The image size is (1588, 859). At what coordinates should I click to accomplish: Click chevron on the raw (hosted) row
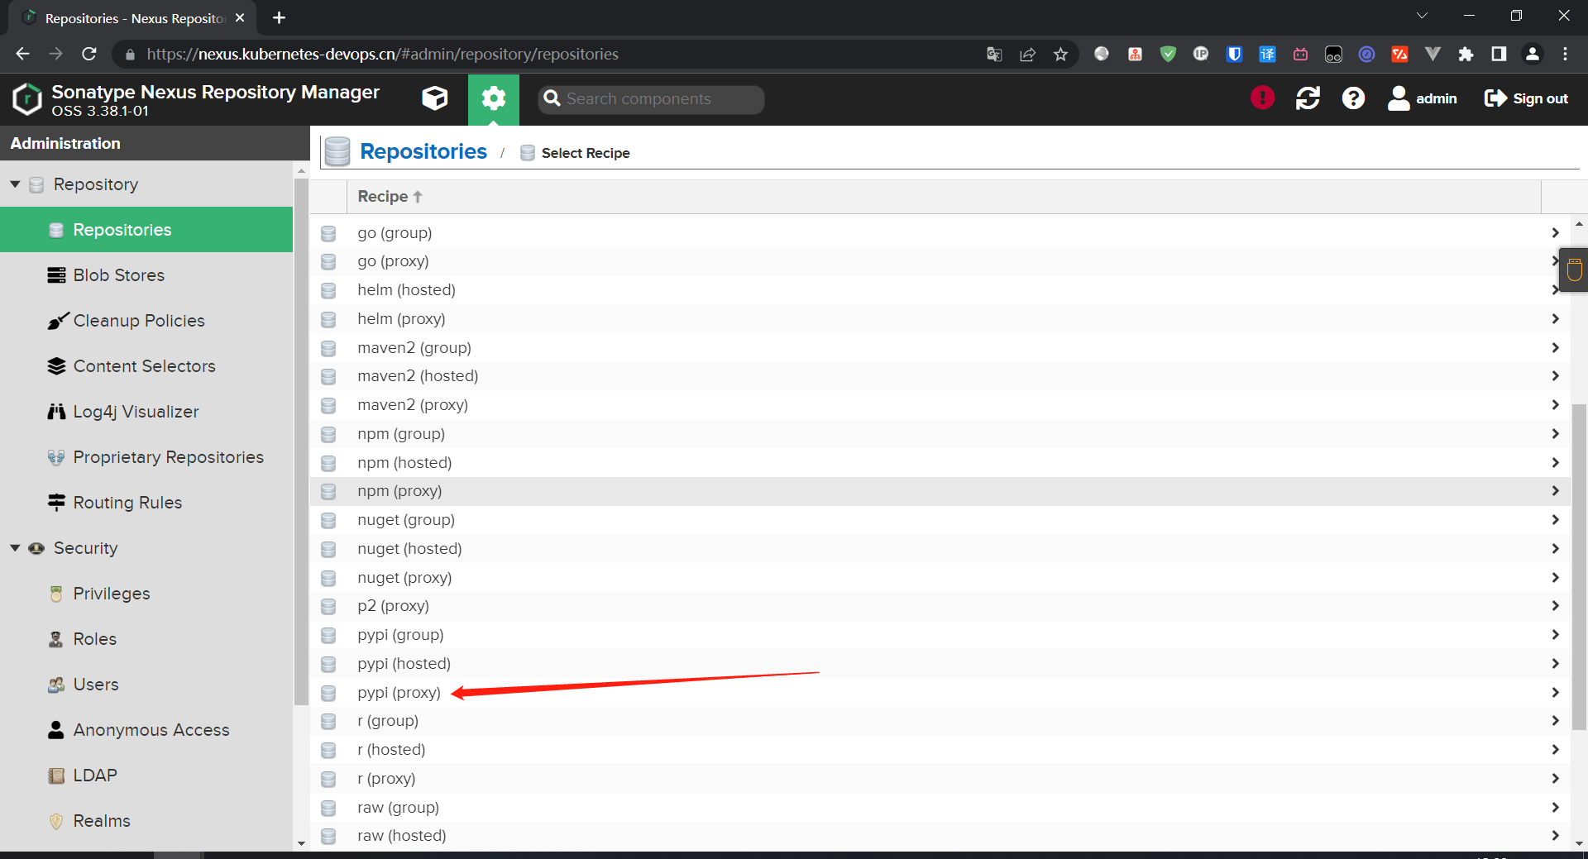[1555, 836]
